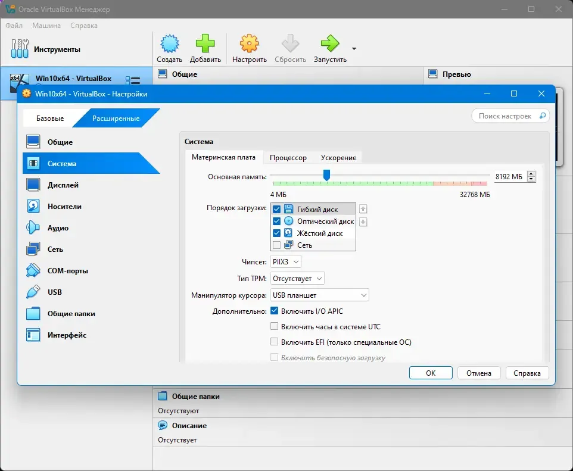Select Расширенные settings mode

click(x=116, y=118)
